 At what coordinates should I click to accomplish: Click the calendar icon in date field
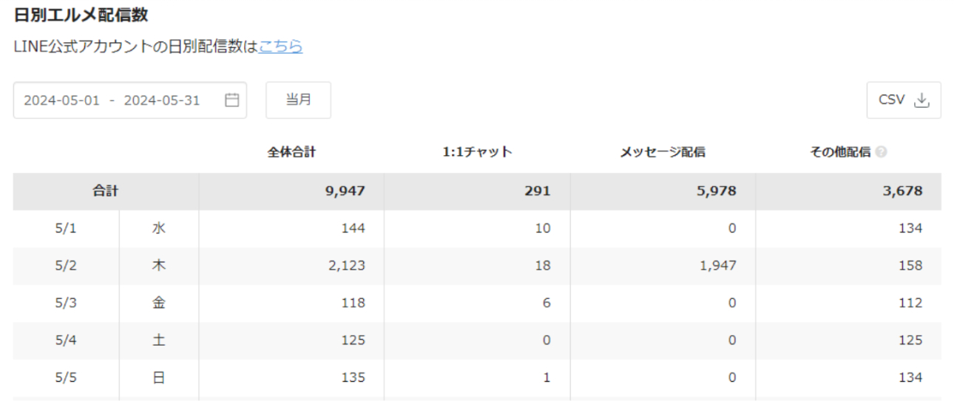click(x=231, y=100)
